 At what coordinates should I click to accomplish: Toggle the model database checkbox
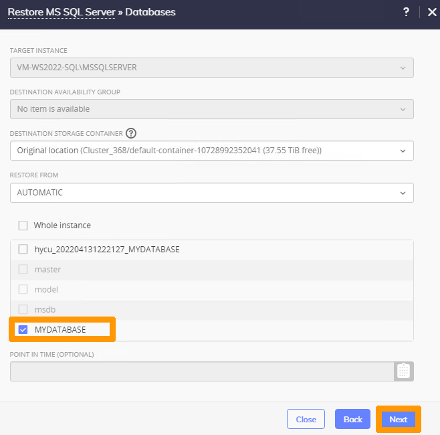(x=23, y=289)
